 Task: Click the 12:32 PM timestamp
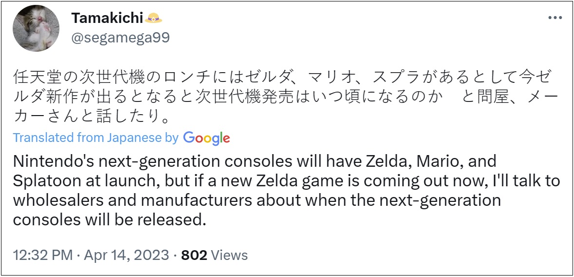pyautogui.click(x=43, y=255)
